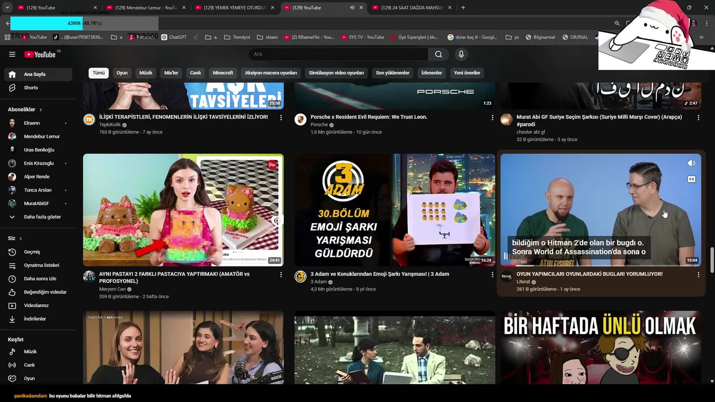Expand Daha fazla göster subscriptions
The height and width of the screenshot is (402, 715).
click(x=37, y=217)
